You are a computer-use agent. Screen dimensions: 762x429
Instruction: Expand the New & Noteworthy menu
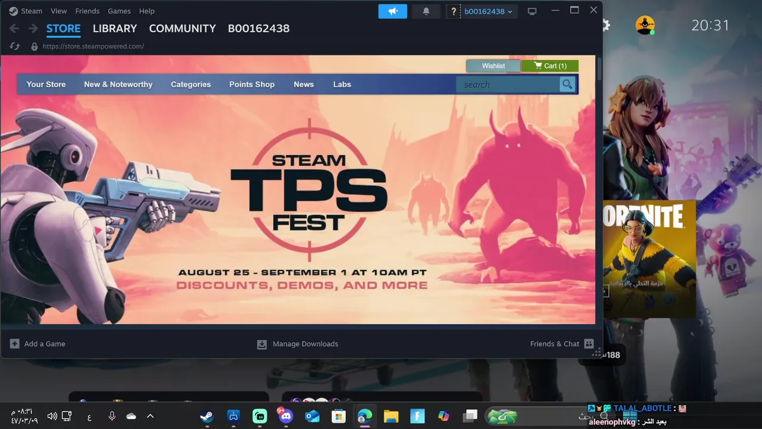(x=118, y=84)
